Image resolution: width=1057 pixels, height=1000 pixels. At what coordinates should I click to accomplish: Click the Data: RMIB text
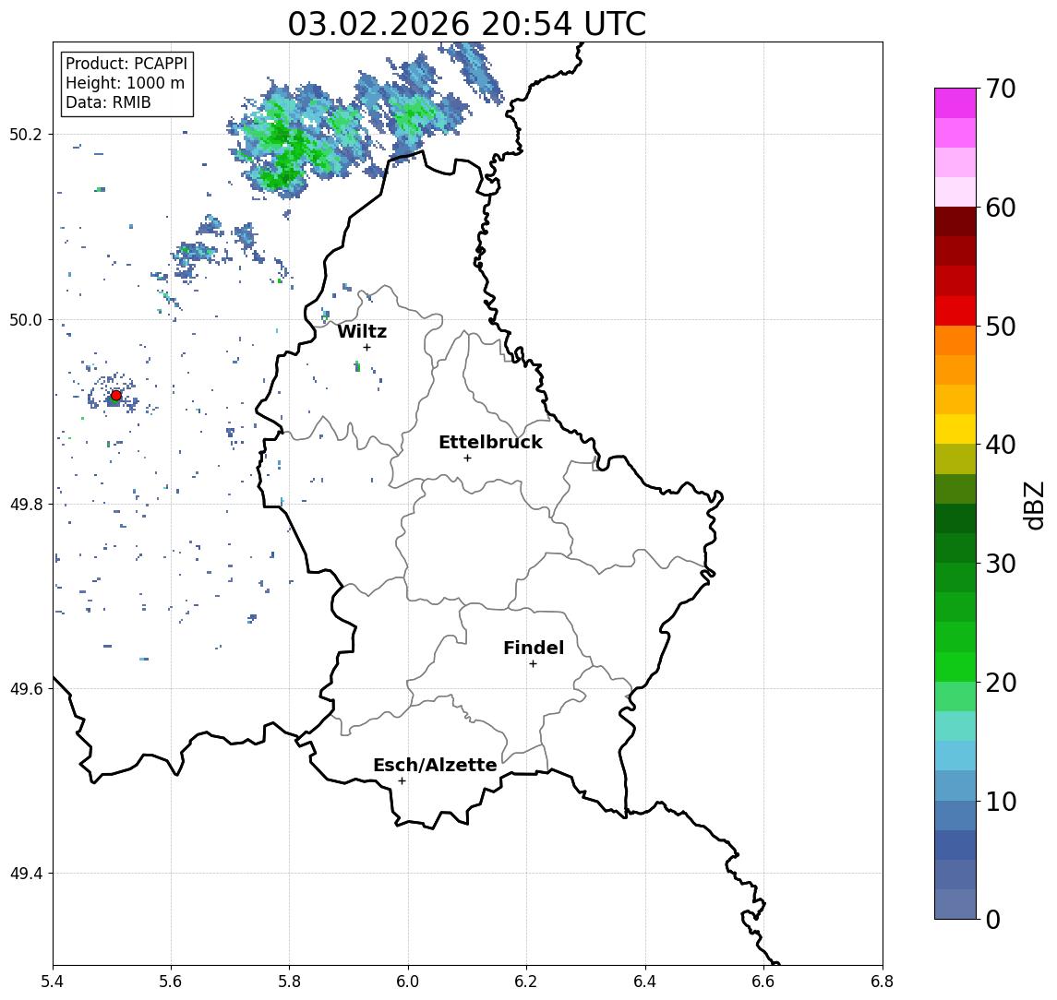pos(108,102)
